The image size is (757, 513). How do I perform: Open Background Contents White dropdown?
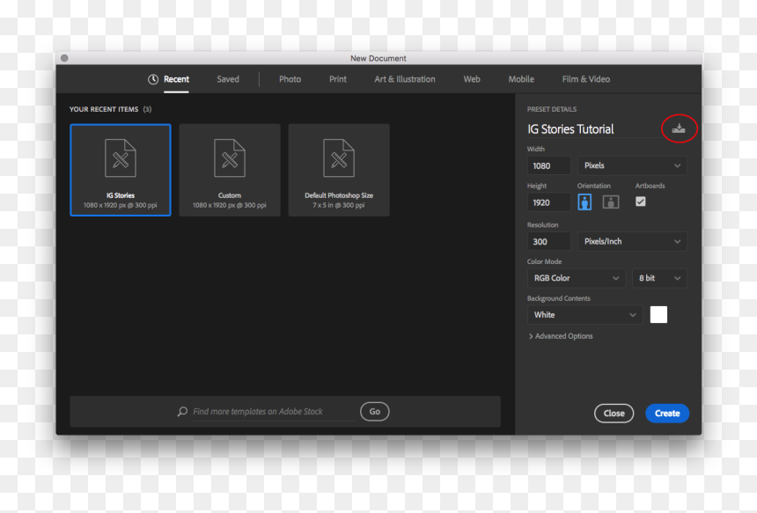pos(584,315)
